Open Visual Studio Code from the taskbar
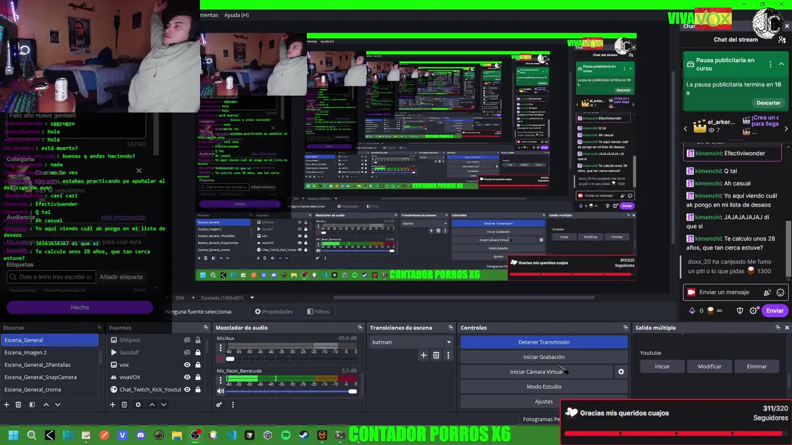The height and width of the screenshot is (445, 792). 231,435
